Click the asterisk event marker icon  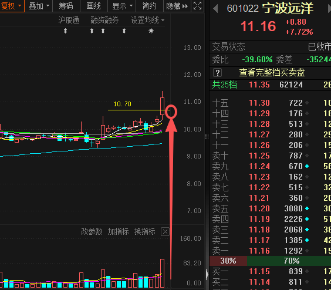[151, 31]
